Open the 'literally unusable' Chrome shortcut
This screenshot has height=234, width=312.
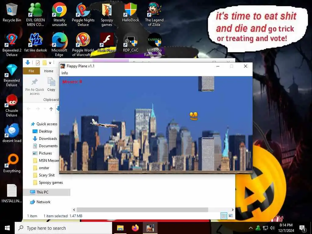[x=59, y=15]
